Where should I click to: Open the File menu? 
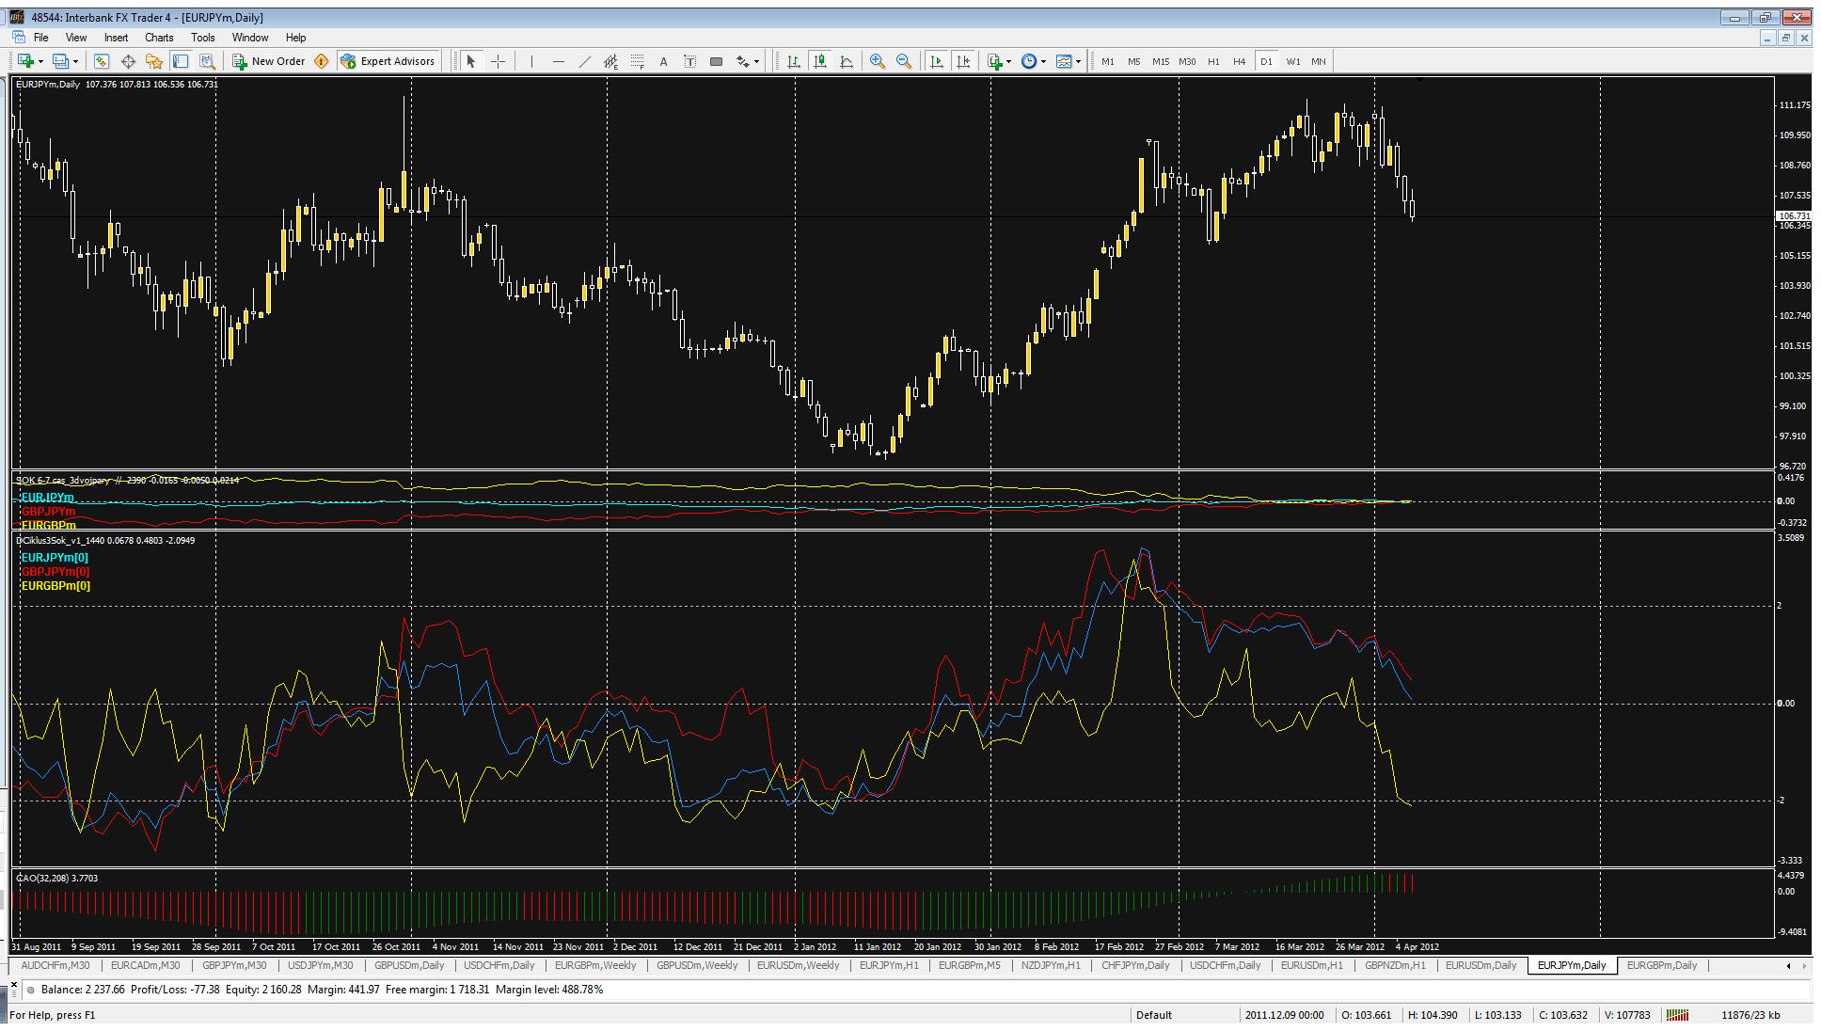[x=41, y=38]
